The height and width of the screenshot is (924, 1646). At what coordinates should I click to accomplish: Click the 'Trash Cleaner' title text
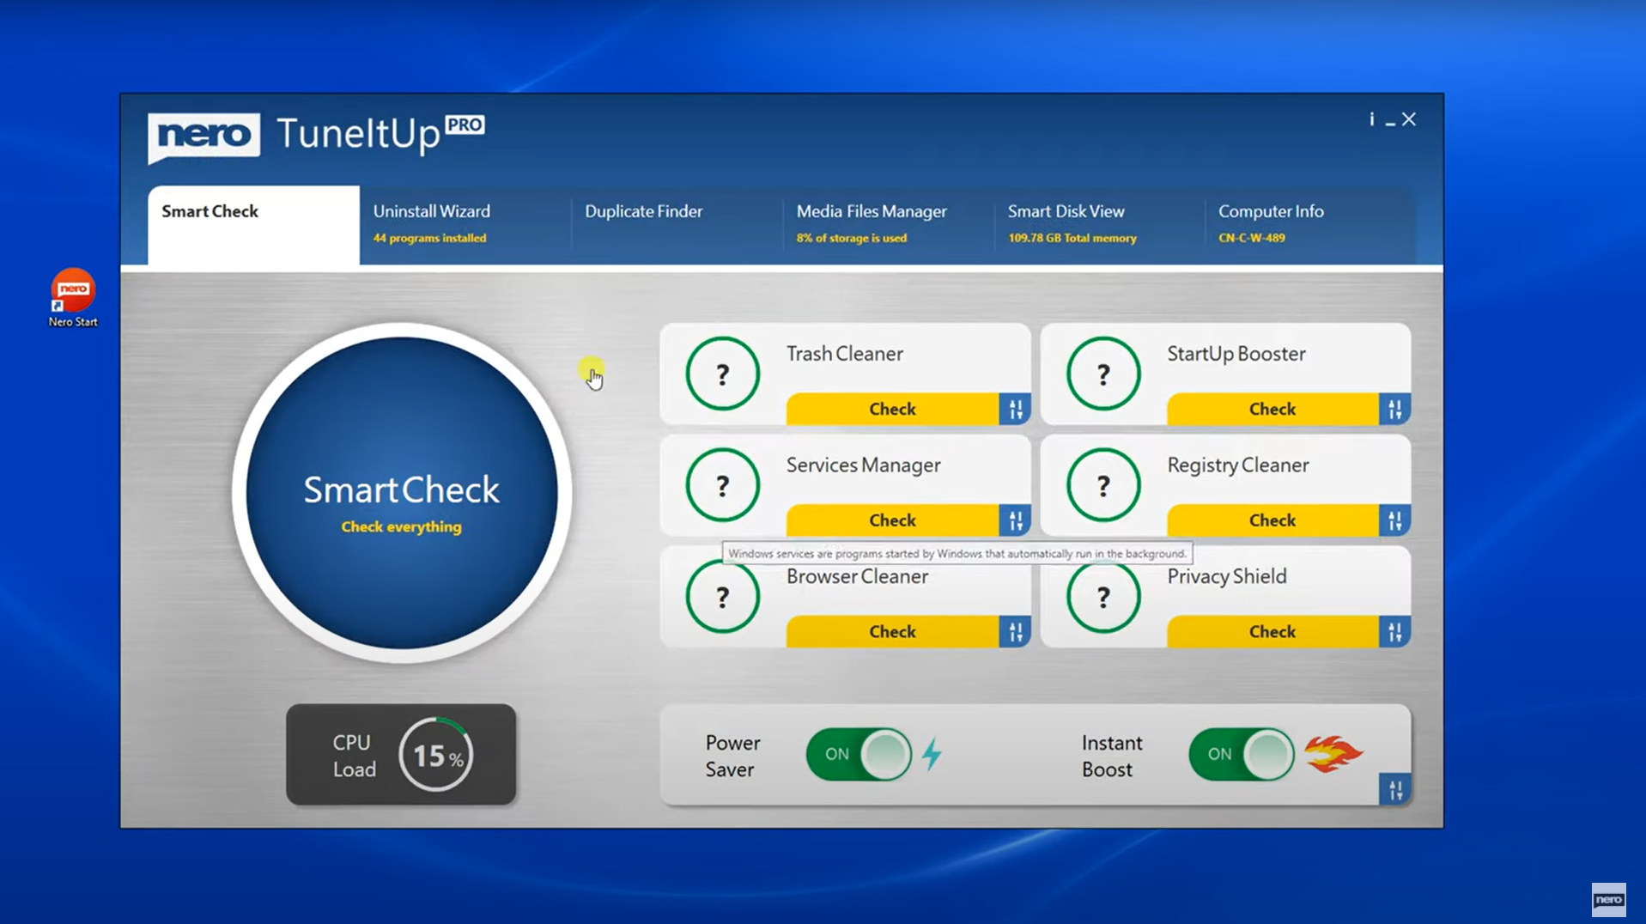pos(844,354)
